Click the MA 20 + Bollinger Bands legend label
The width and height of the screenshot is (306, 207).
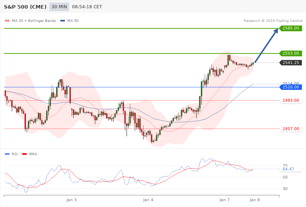[x=34, y=20]
